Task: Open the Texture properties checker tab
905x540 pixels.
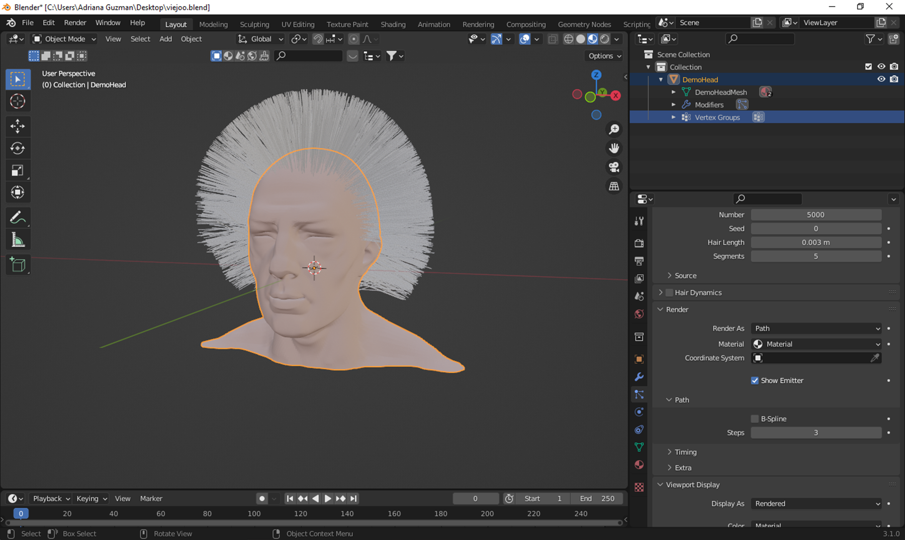Action: [639, 487]
